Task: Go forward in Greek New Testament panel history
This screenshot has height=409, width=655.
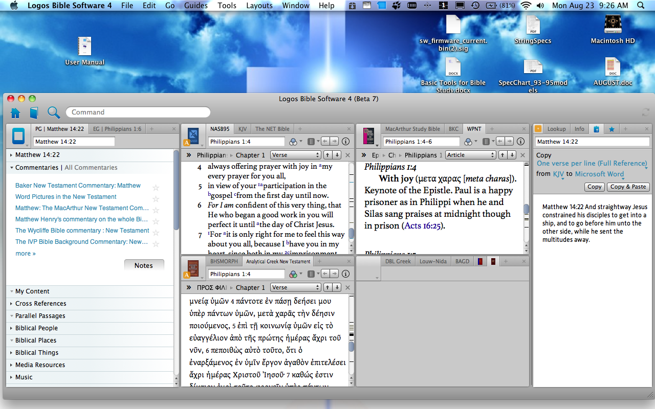Action: point(334,274)
